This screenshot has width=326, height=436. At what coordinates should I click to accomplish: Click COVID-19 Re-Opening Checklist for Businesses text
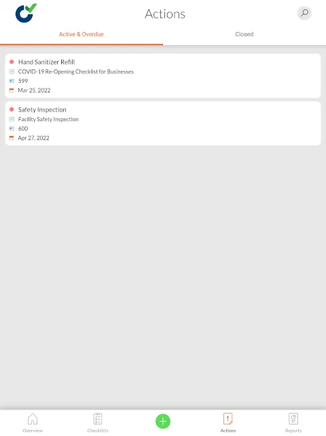[x=76, y=71]
